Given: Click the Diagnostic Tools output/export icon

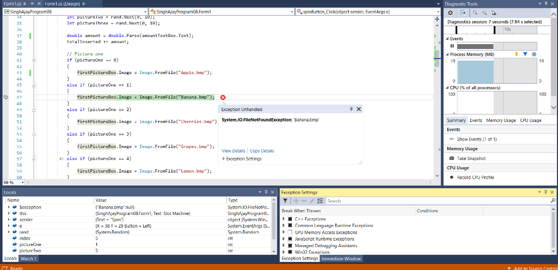Looking at the screenshot, I should (463, 13).
